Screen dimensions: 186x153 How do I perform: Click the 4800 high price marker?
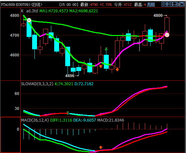tap(160, 15)
